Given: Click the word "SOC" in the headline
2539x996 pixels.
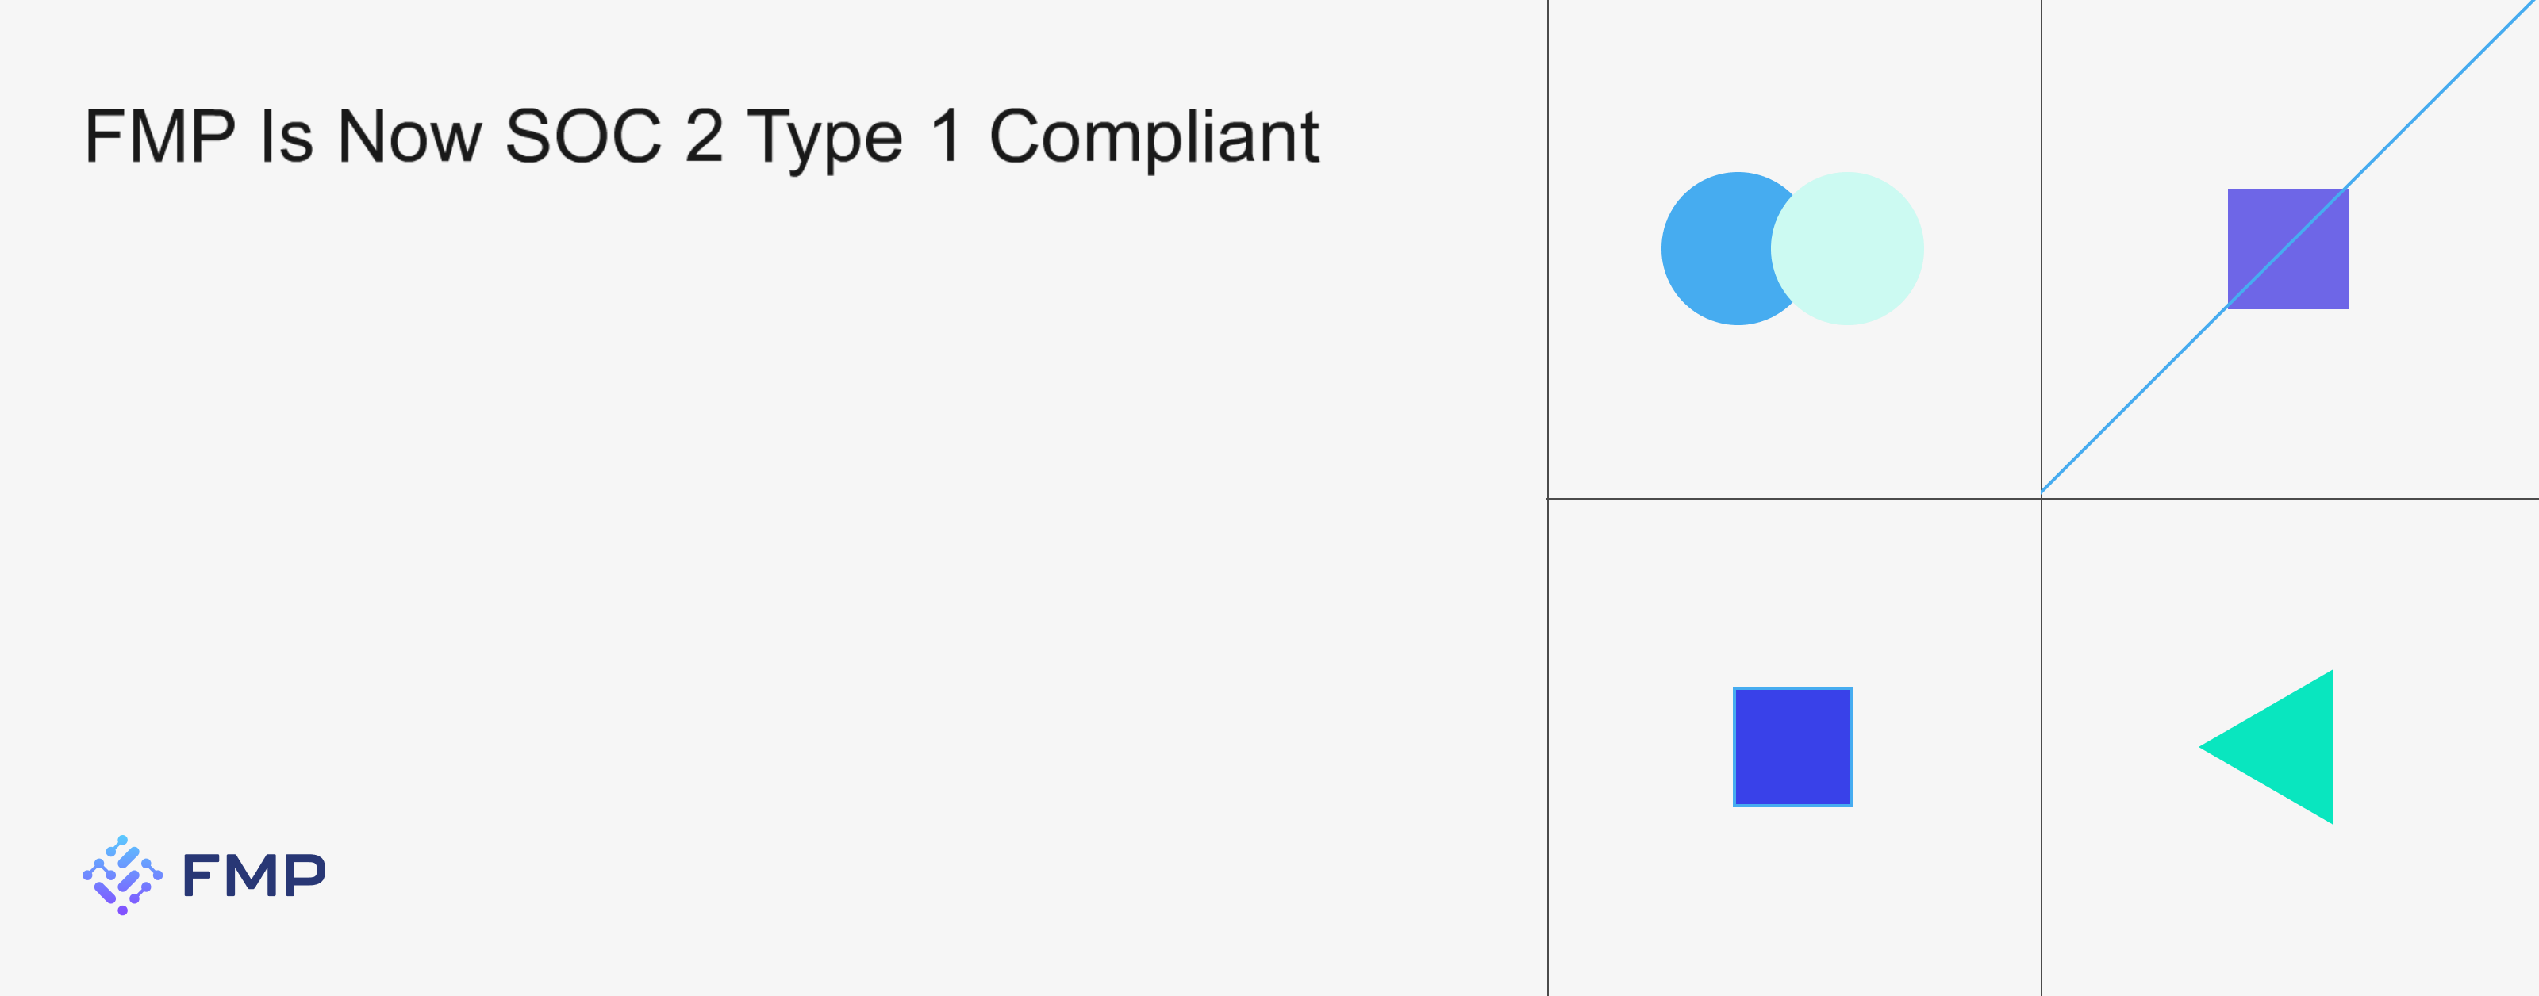Looking at the screenshot, I should pos(582,136).
